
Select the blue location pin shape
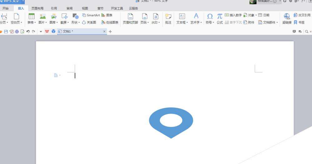[171, 123]
